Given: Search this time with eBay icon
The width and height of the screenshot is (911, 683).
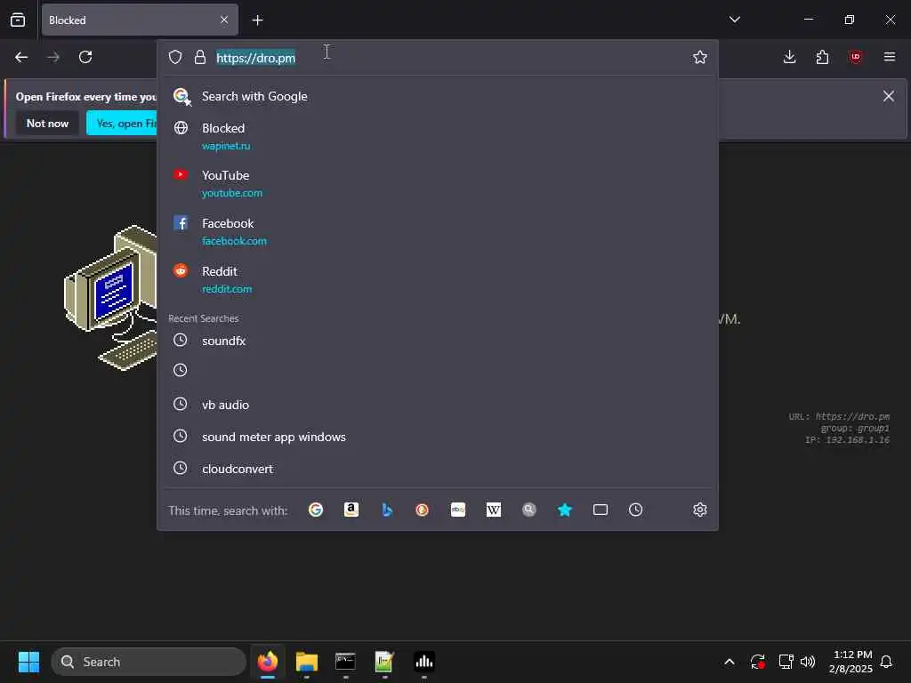Looking at the screenshot, I should 458,510.
